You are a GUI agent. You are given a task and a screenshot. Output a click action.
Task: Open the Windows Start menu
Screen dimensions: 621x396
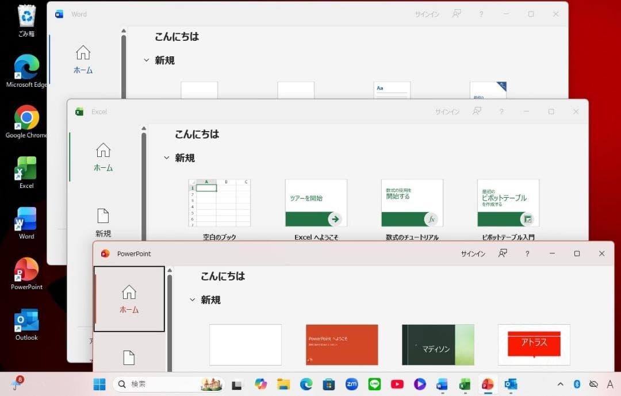click(x=99, y=384)
